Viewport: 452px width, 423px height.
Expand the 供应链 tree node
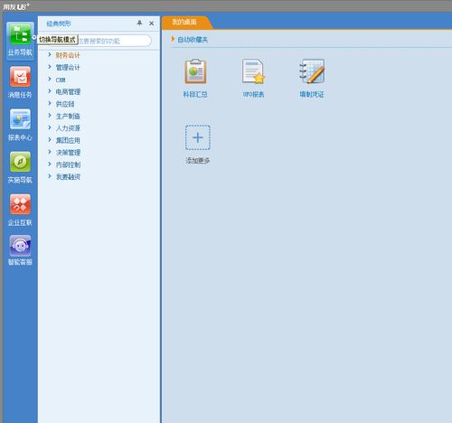tap(50, 103)
